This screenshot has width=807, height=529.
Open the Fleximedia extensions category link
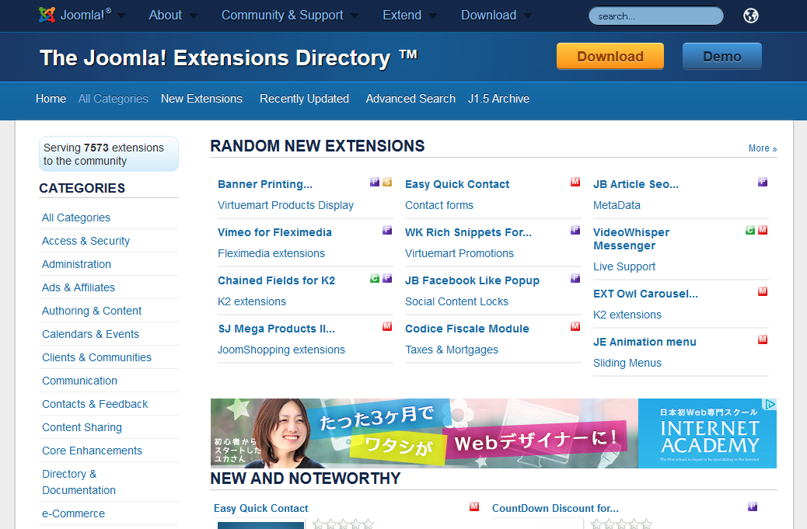(271, 253)
